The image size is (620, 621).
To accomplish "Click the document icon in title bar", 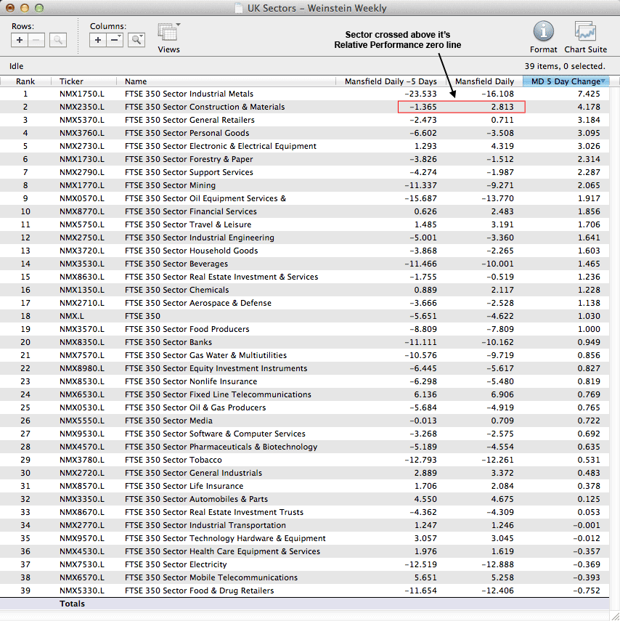I will pos(239,9).
